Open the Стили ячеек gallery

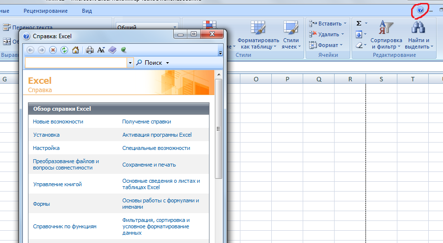tap(291, 34)
